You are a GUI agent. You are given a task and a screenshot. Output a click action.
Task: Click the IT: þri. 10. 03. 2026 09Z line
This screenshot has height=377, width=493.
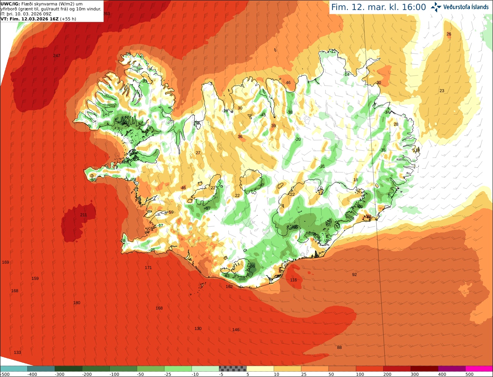(x=26, y=14)
